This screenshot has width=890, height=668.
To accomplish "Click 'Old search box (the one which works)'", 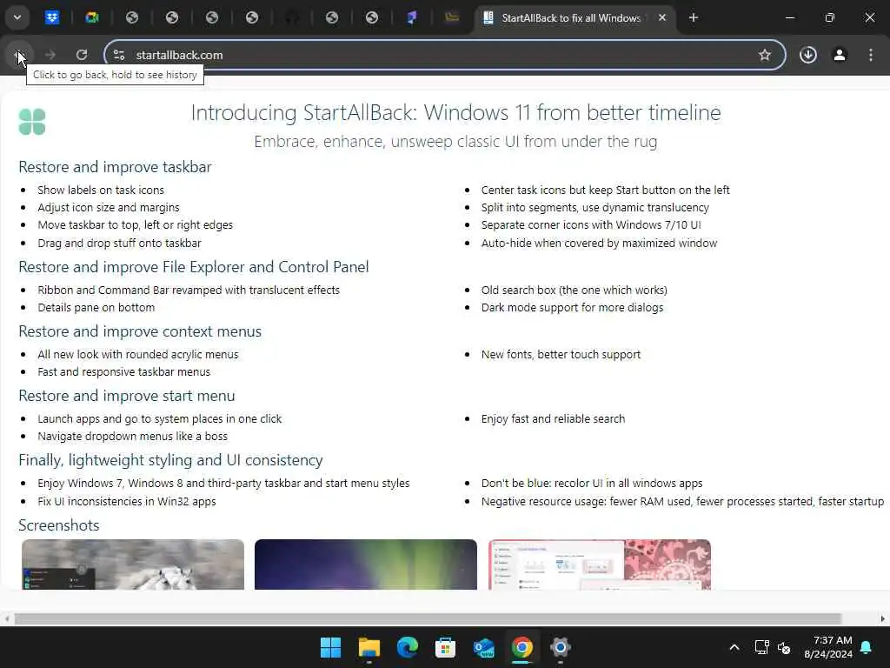I will click(575, 290).
